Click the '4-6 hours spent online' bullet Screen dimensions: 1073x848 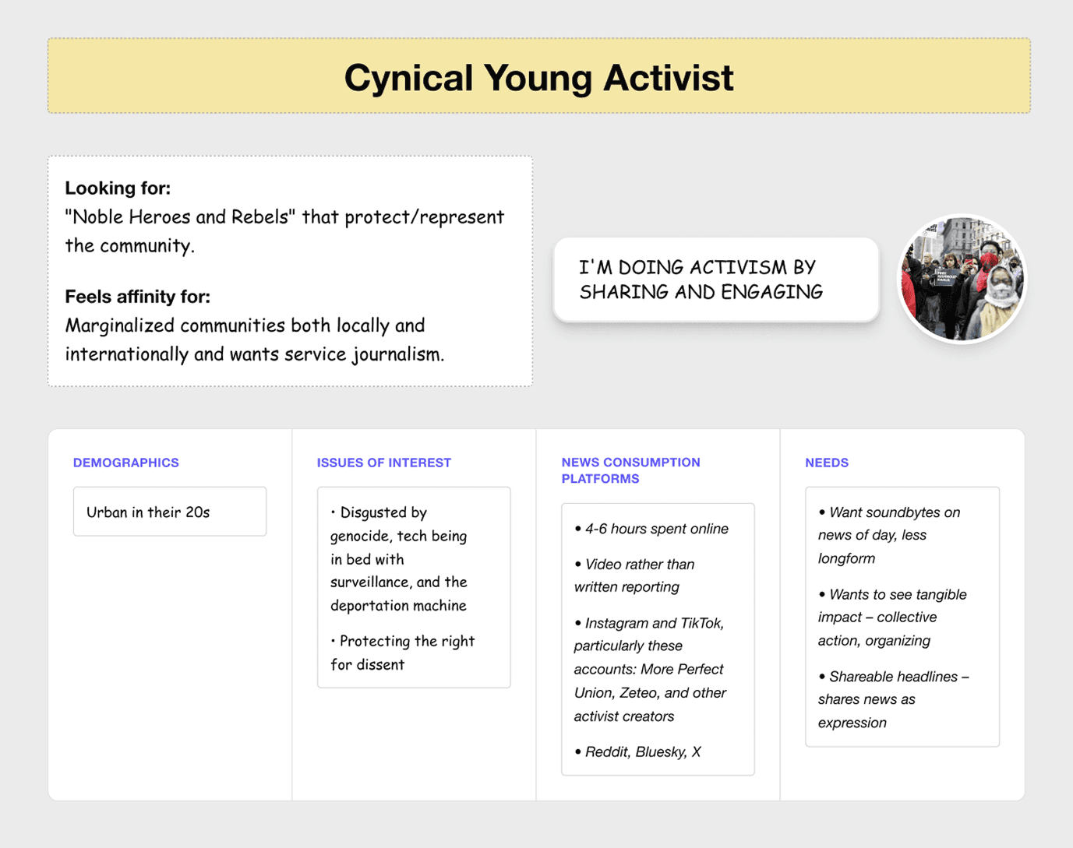pyautogui.click(x=651, y=529)
